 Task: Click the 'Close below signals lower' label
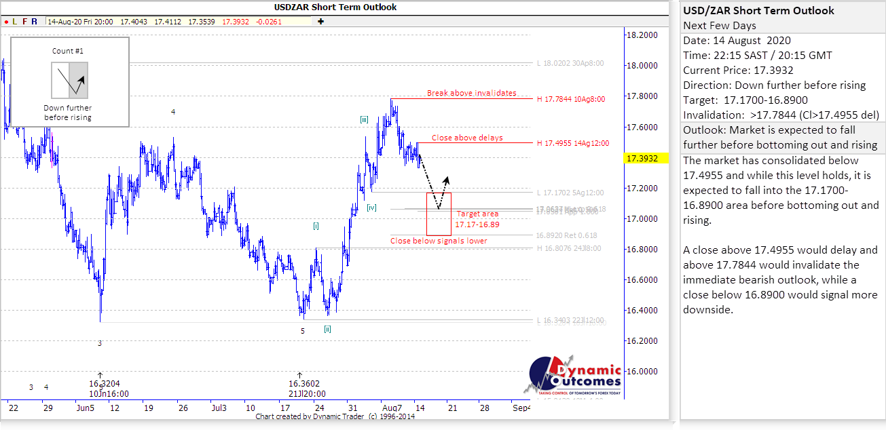[439, 241]
